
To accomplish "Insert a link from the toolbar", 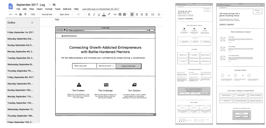I will click(115, 15).
